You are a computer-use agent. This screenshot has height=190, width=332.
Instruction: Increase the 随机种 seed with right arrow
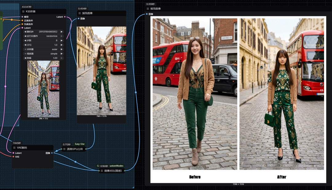pos(61,32)
